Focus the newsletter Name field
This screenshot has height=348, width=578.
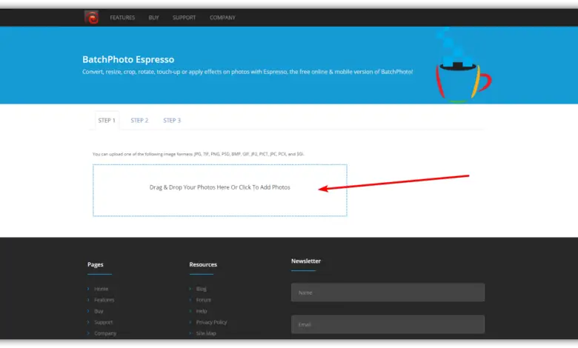[x=388, y=292]
